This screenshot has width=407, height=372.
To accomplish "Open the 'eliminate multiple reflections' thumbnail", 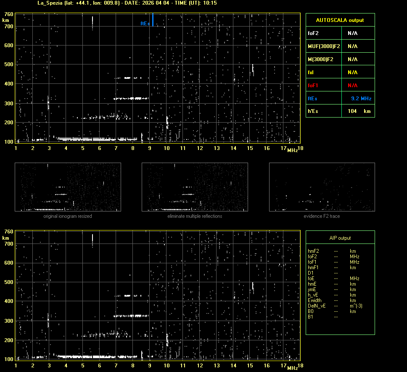I will tap(195, 187).
